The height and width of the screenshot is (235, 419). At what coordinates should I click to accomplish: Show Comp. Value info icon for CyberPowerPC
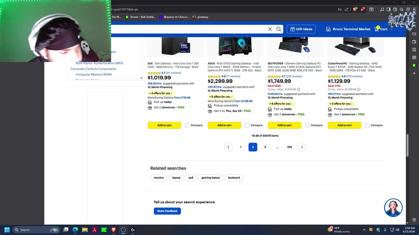pyautogui.click(x=359, y=89)
